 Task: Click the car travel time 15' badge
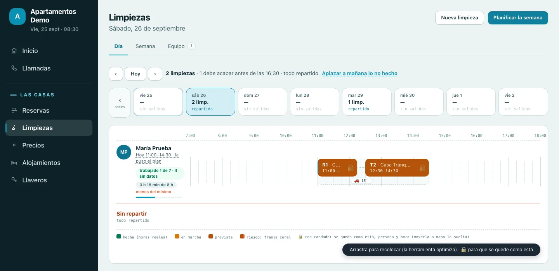point(361,181)
